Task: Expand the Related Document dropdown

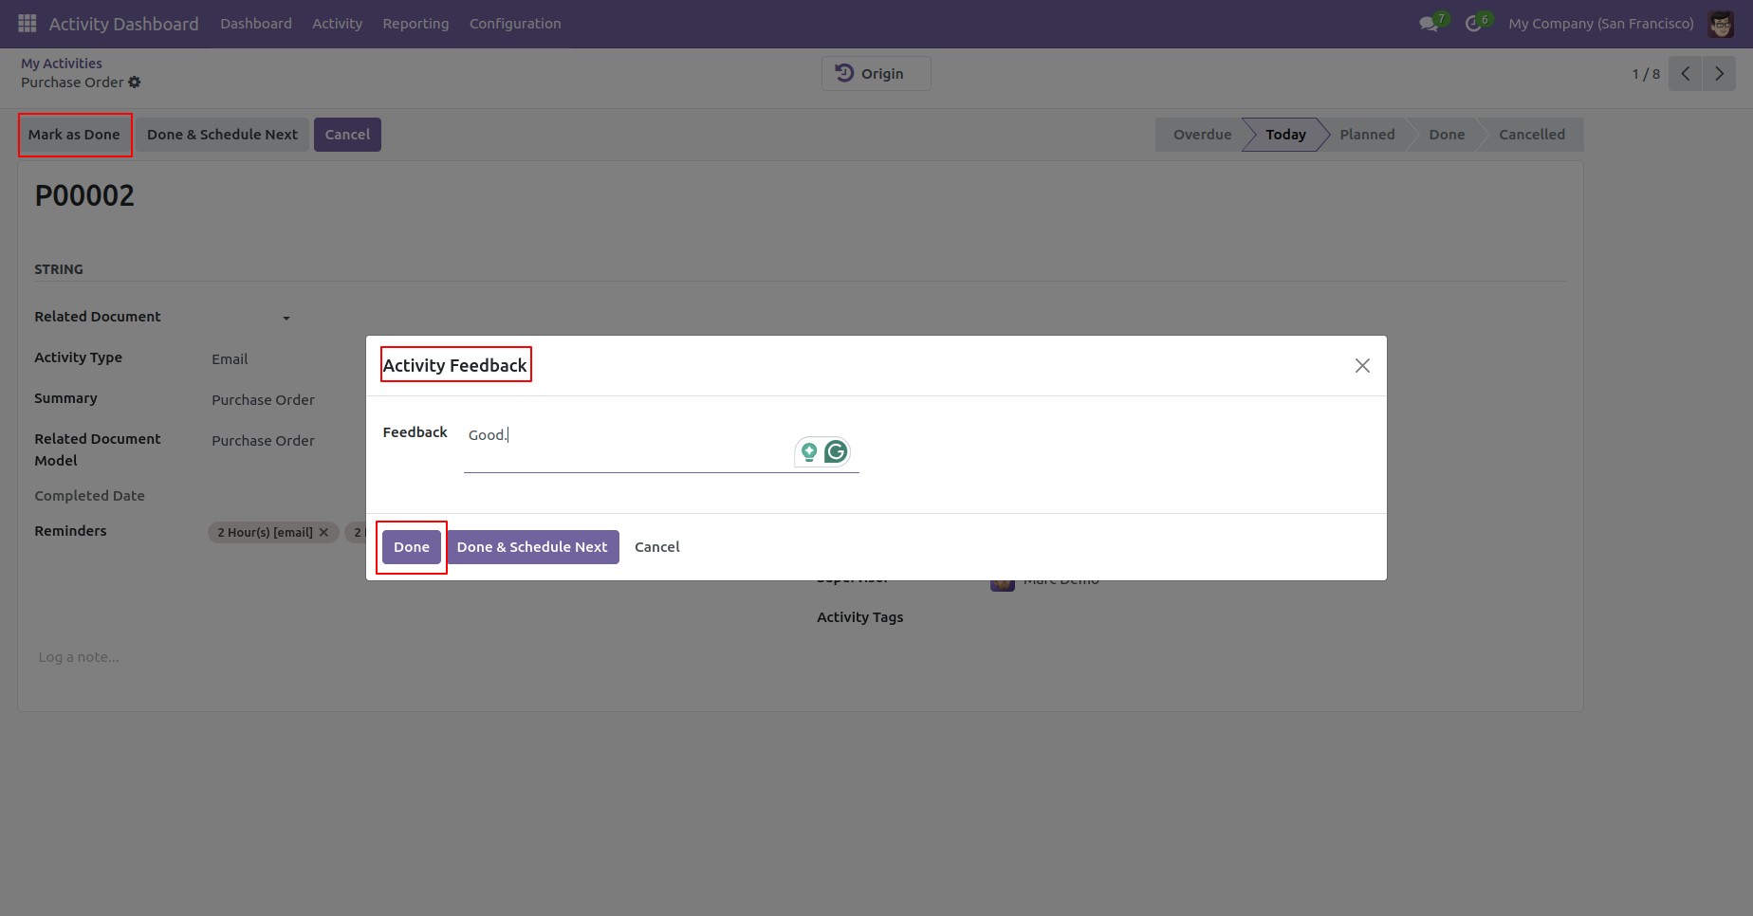Action: pos(286,319)
